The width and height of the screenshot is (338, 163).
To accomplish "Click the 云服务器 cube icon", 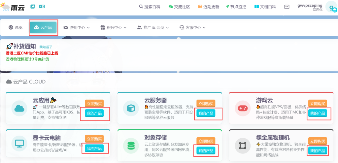I will (x=131, y=109).
